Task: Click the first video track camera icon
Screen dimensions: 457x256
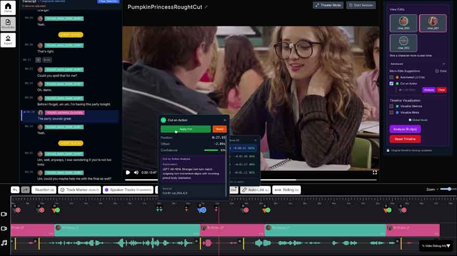Action: tap(4, 214)
